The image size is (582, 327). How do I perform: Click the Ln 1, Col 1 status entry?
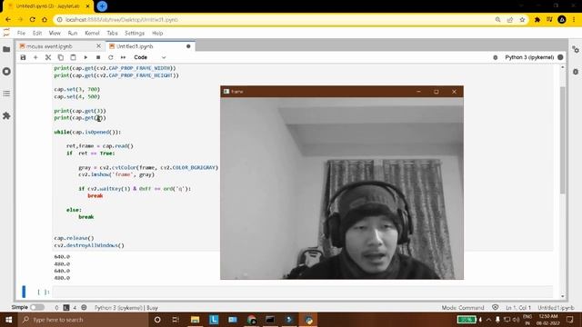pos(518,308)
